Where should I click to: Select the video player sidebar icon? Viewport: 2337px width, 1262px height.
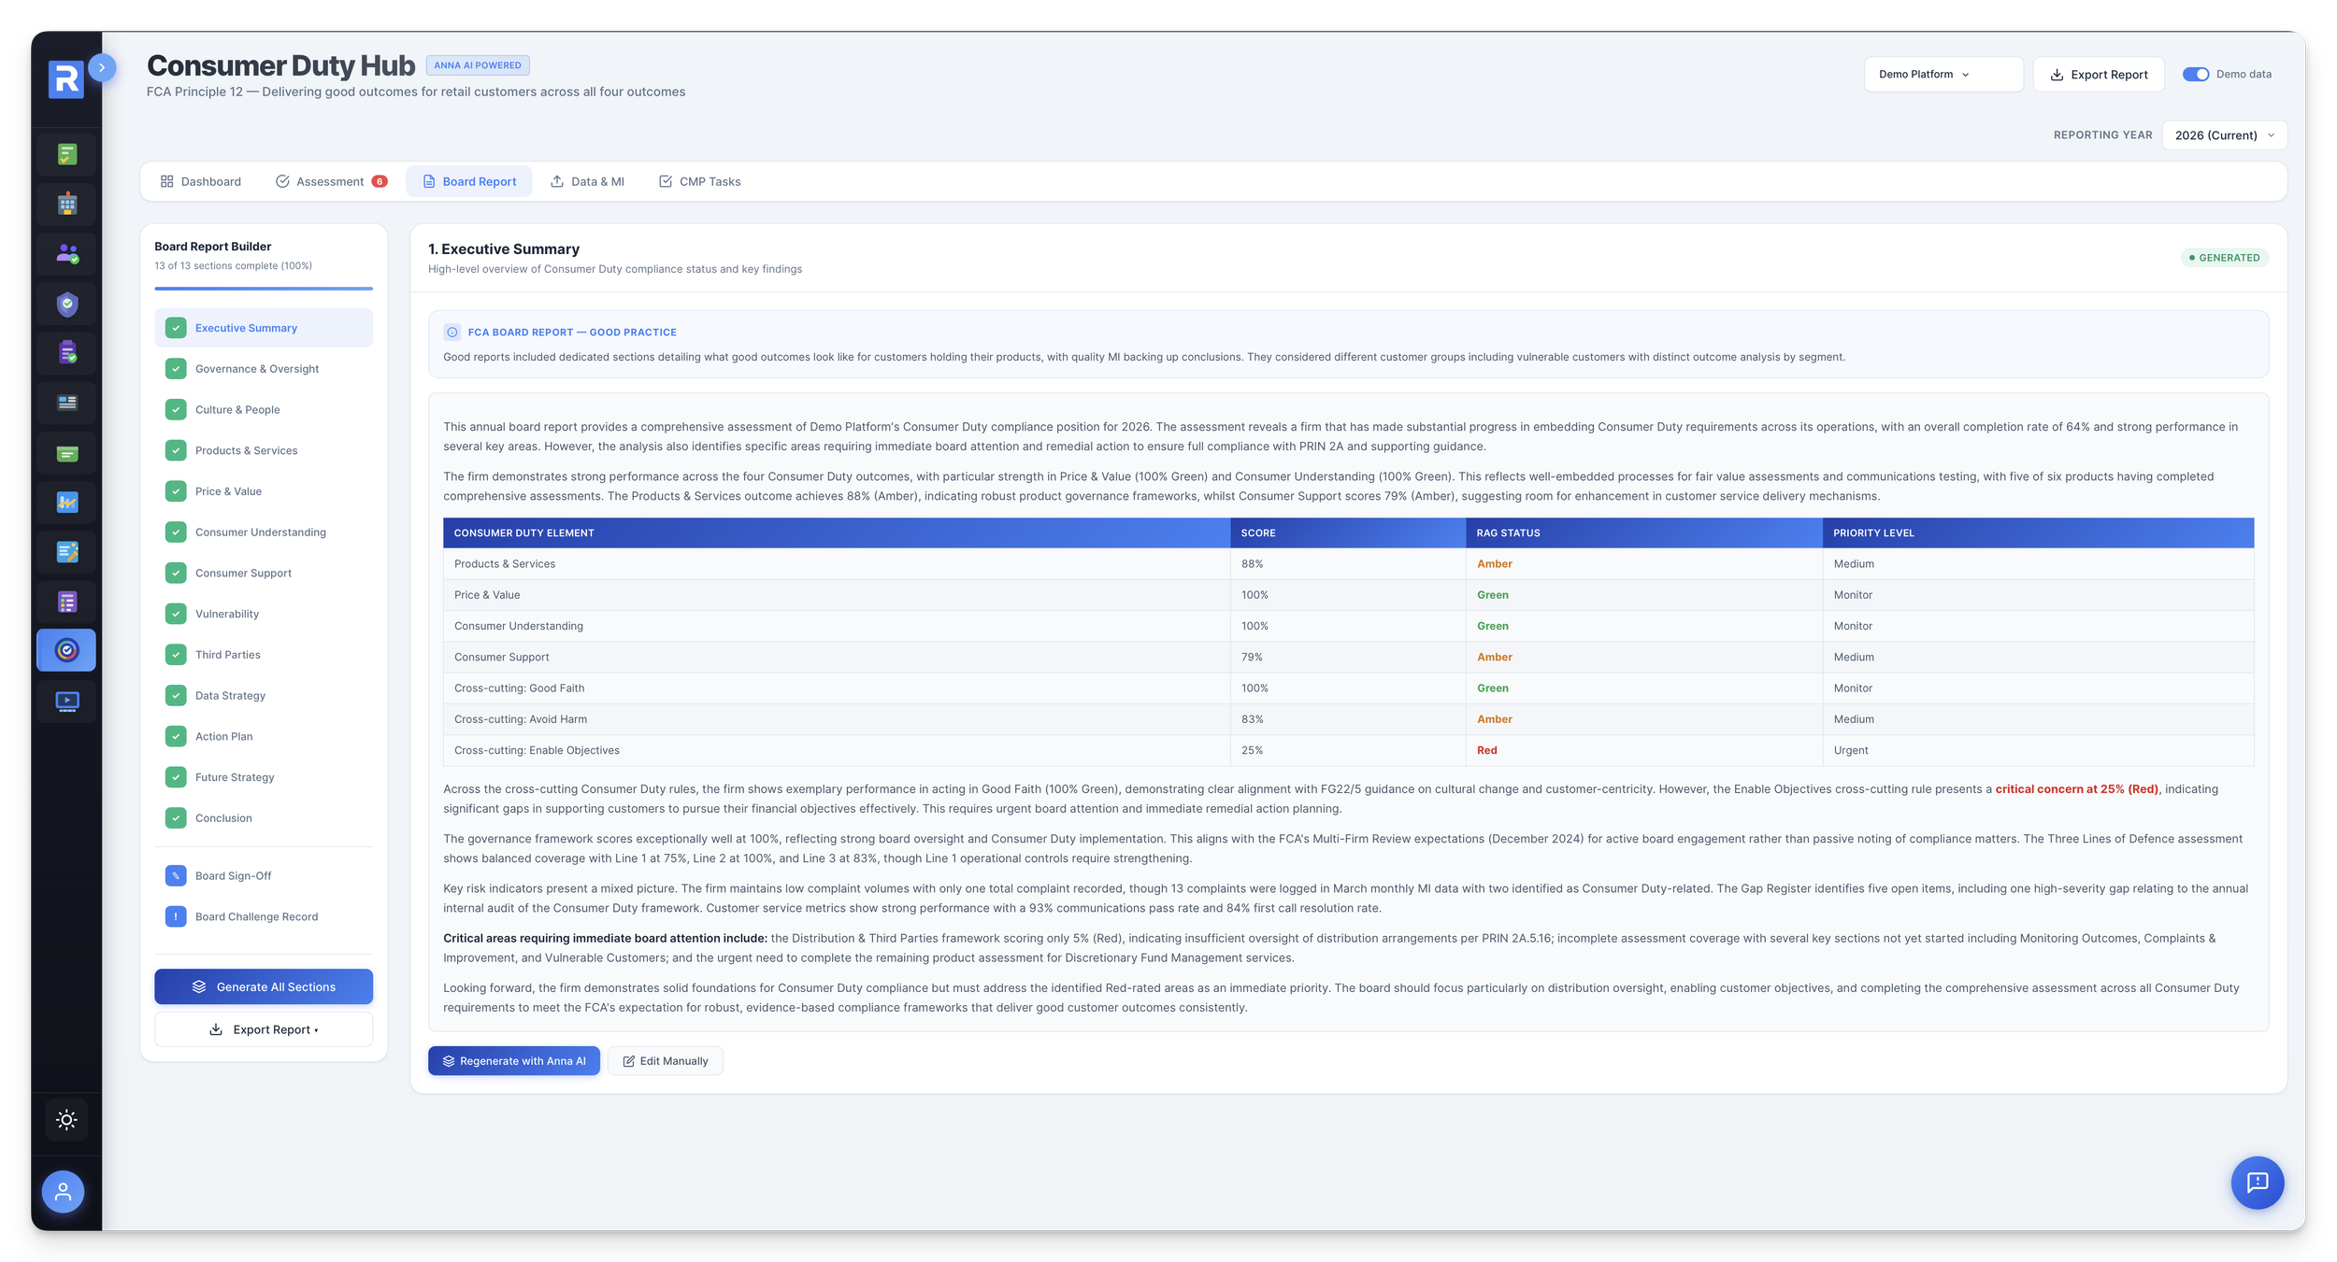(x=65, y=701)
